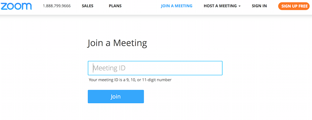Click the phone number 1.888.799.9666
Viewport: 312px width, 120px height.
tap(57, 6)
